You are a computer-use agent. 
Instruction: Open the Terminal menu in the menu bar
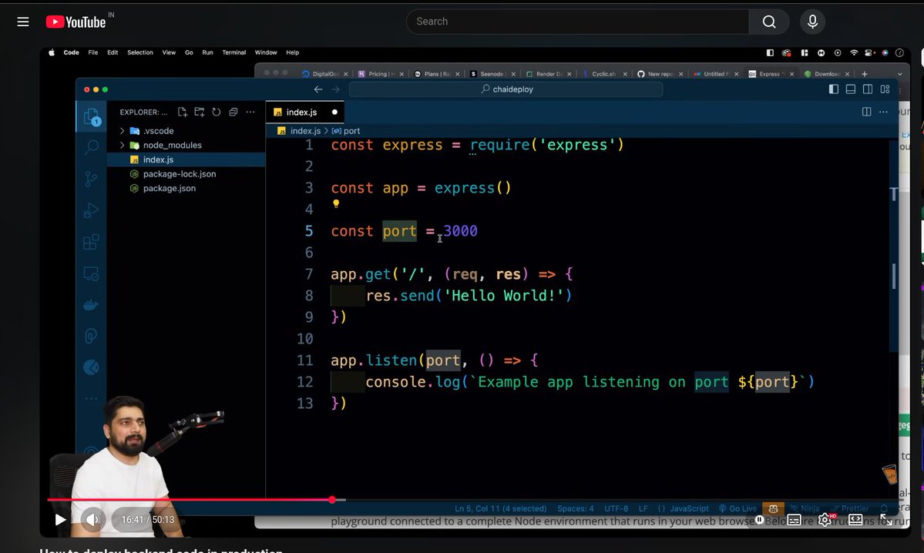(x=234, y=52)
